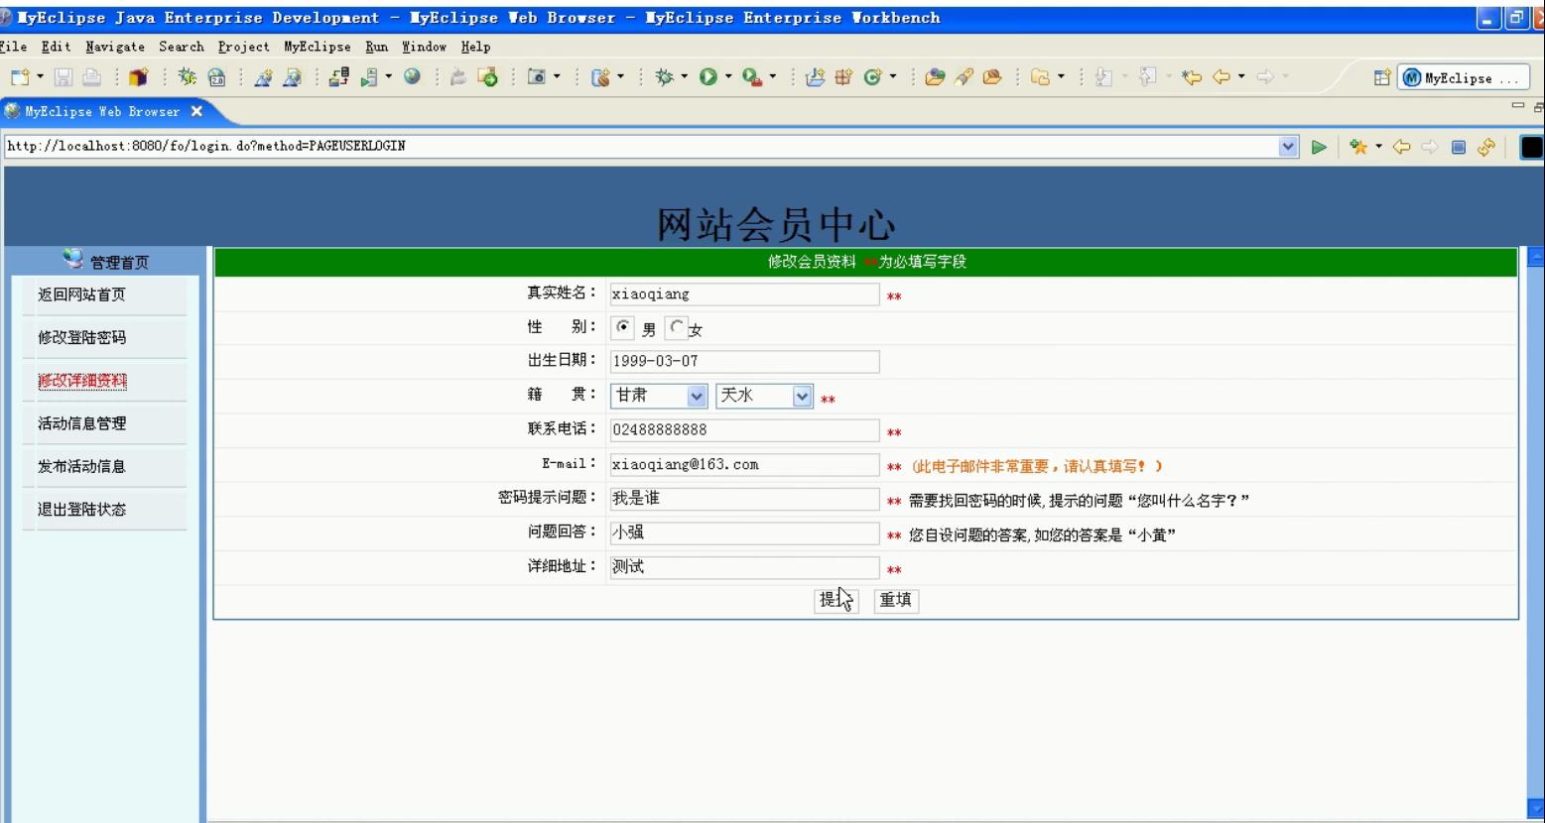The width and height of the screenshot is (1545, 823).
Task: Click the New Java Class green C icon
Action: [x=872, y=77]
